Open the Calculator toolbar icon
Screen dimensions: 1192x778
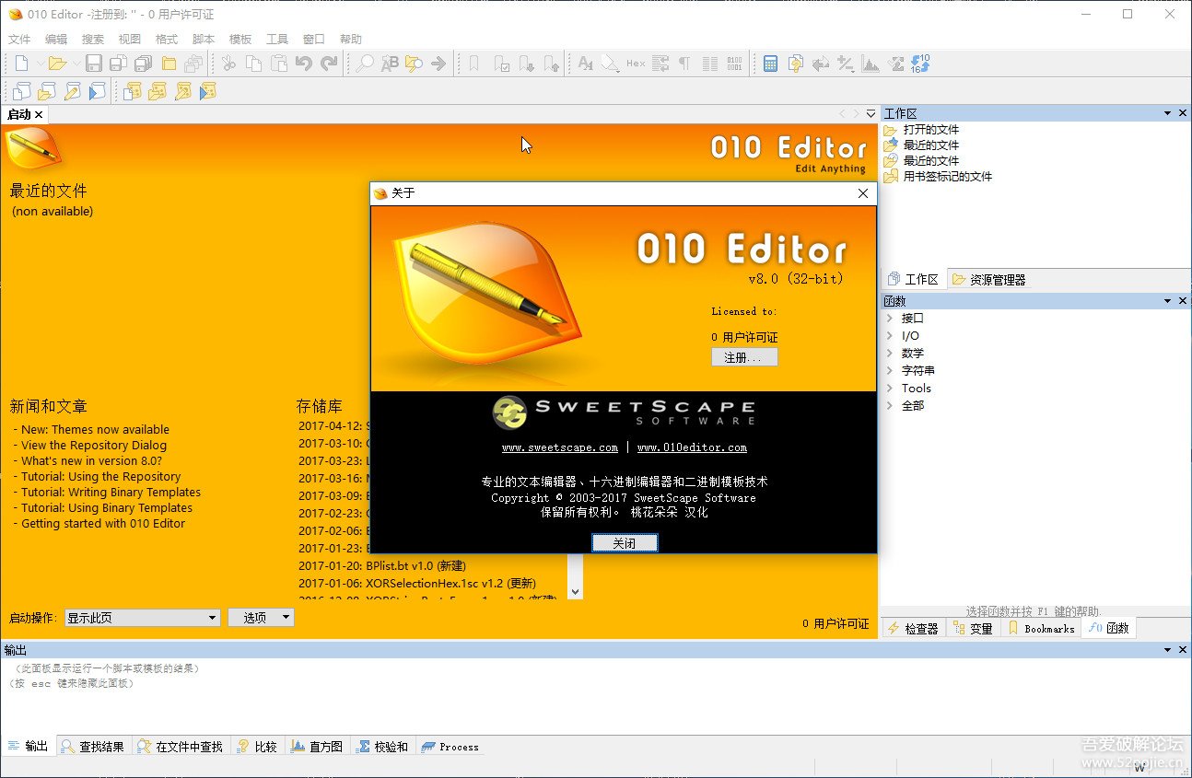(770, 64)
